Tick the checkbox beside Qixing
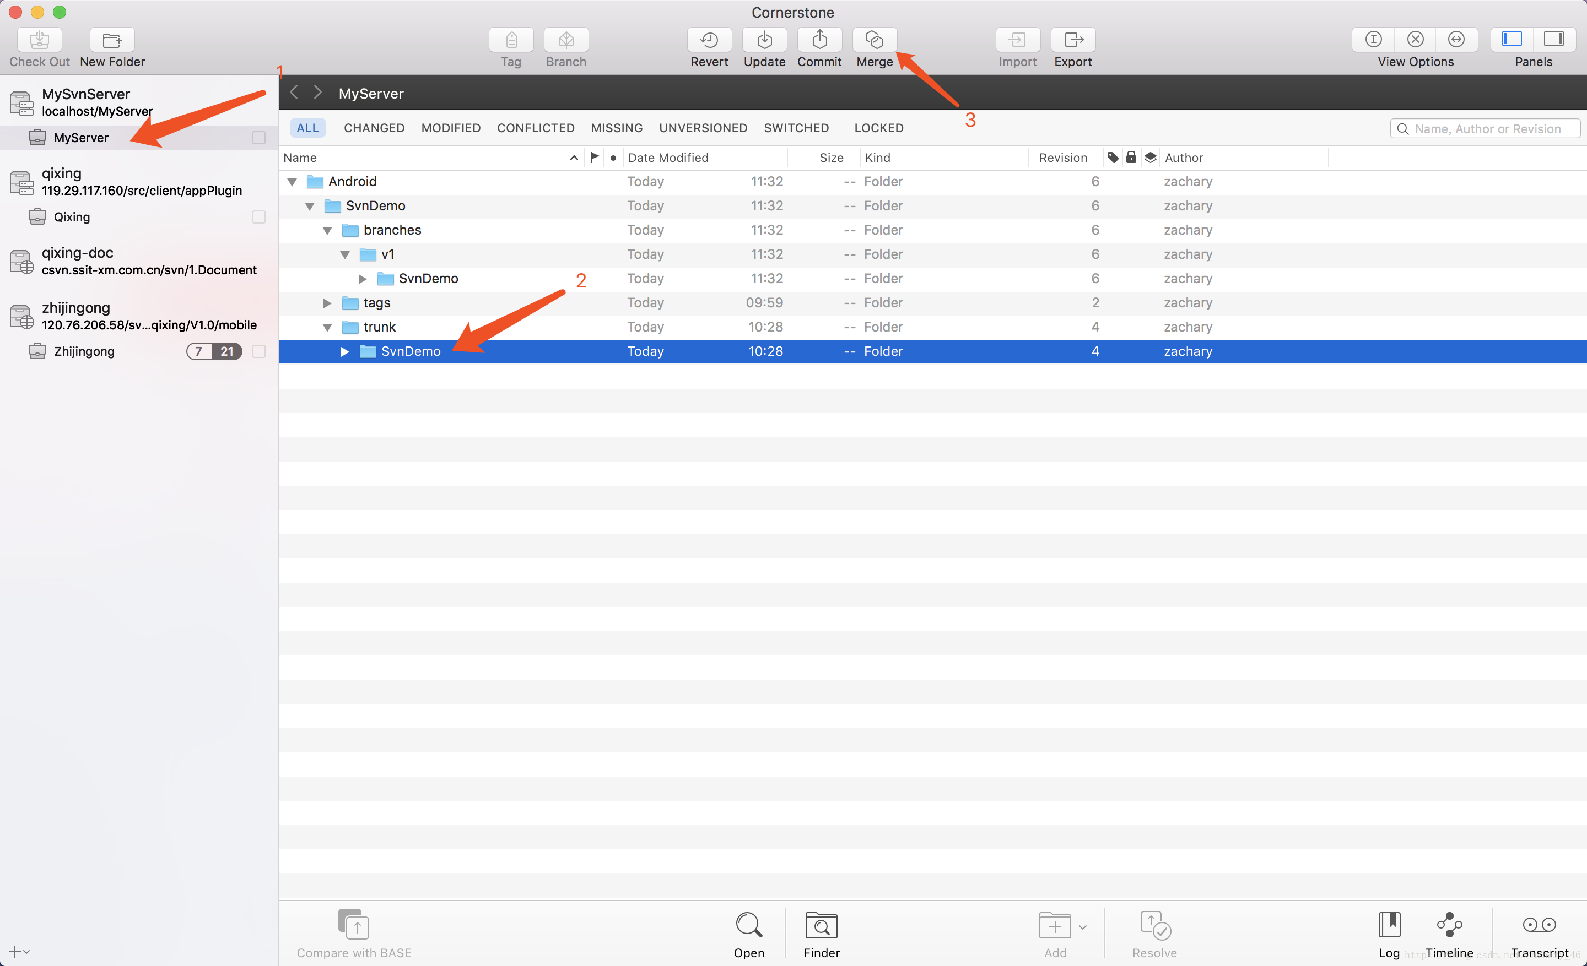Viewport: 1587px width, 966px height. [x=259, y=217]
